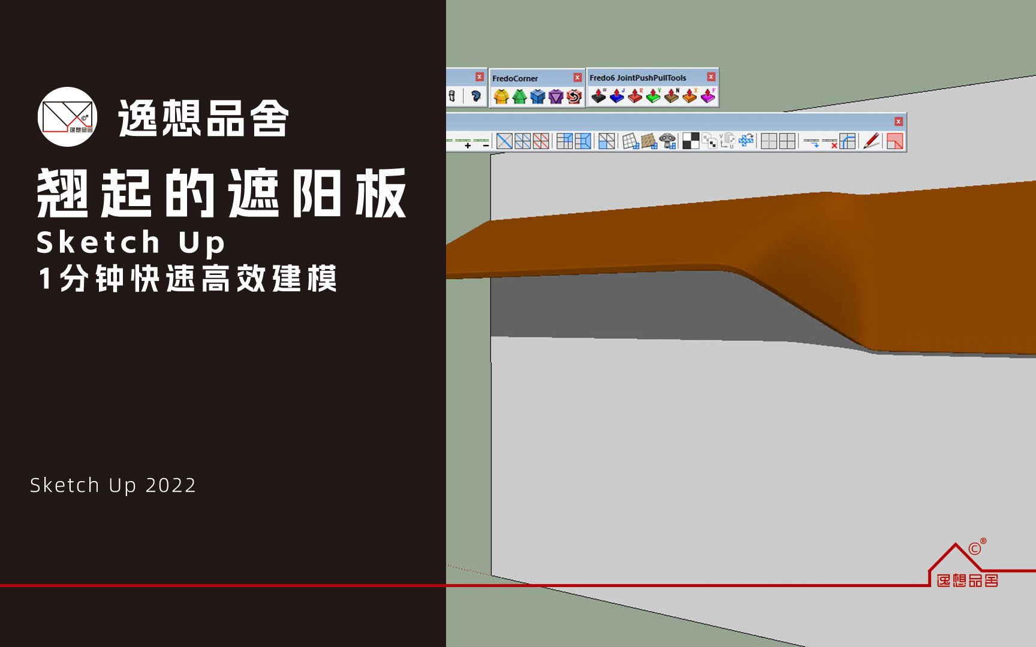Click the blue-filled corner grid quad icon
Viewport: 1036px width, 647px height.
click(x=565, y=141)
